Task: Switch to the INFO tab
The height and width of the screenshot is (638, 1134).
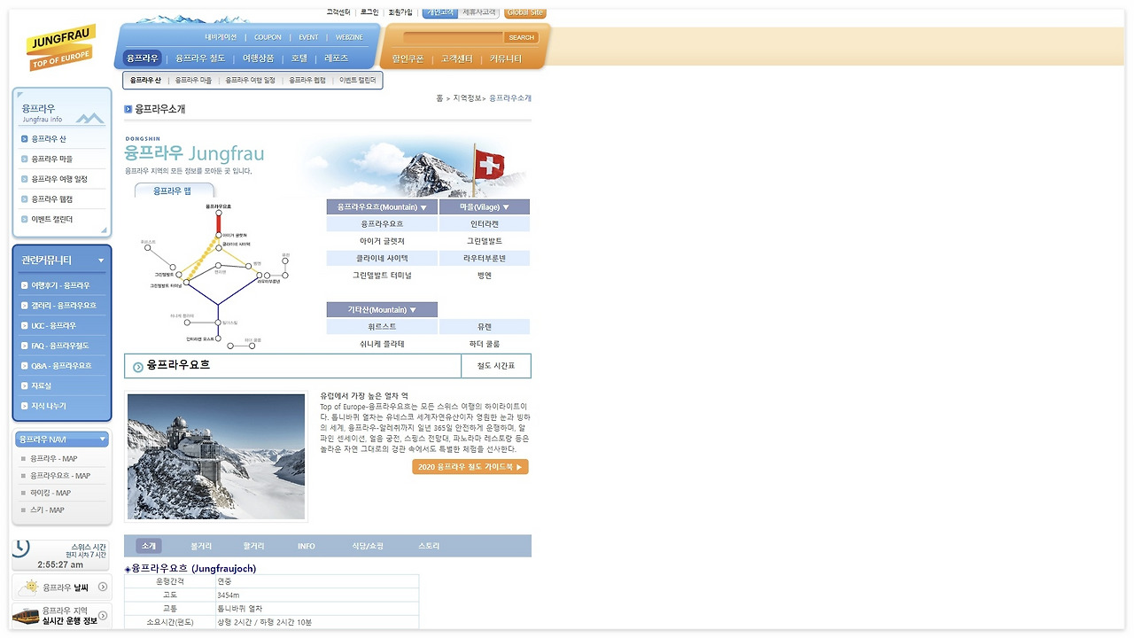Action: 307,546
